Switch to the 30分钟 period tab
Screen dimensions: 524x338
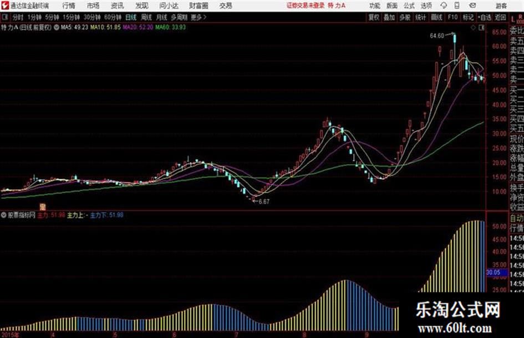[92, 17]
